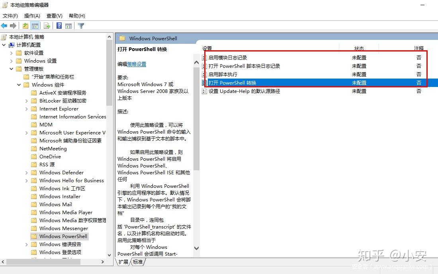
Task: Collapse the 管理模板 node
Action: click(x=11, y=69)
